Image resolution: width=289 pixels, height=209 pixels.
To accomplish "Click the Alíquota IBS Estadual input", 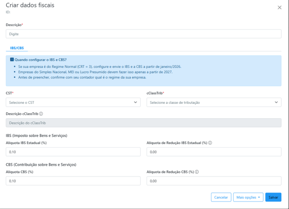I will tap(73, 152).
